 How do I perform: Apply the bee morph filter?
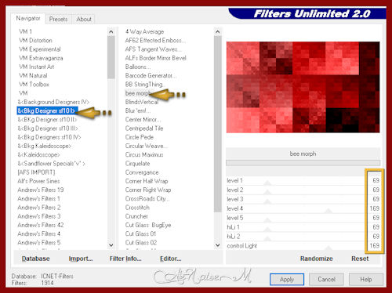point(287,280)
